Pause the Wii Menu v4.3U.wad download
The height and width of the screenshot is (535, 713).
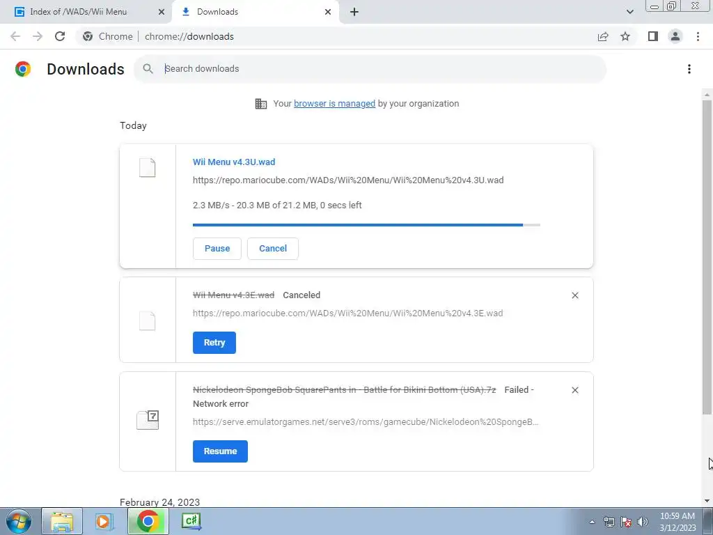click(x=217, y=249)
